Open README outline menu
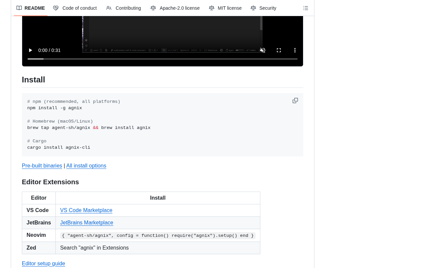 [306, 8]
